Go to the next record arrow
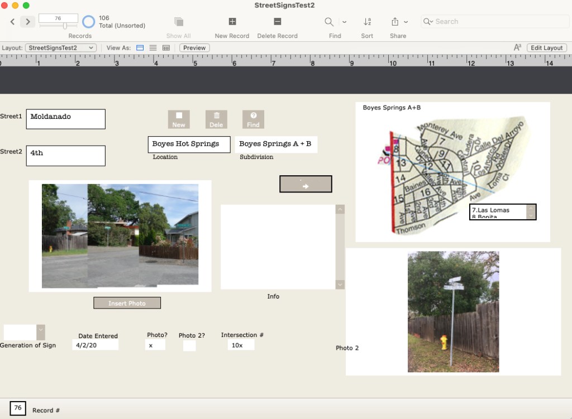Image resolution: width=572 pixels, height=419 pixels. point(28,22)
